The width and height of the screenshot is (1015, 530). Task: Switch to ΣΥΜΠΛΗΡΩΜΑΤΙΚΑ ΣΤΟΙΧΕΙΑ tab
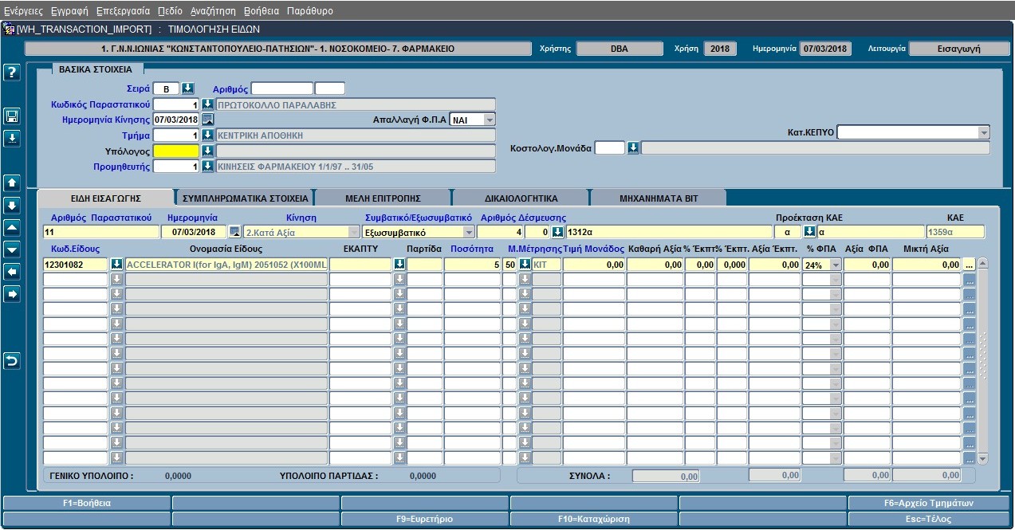[245, 198]
